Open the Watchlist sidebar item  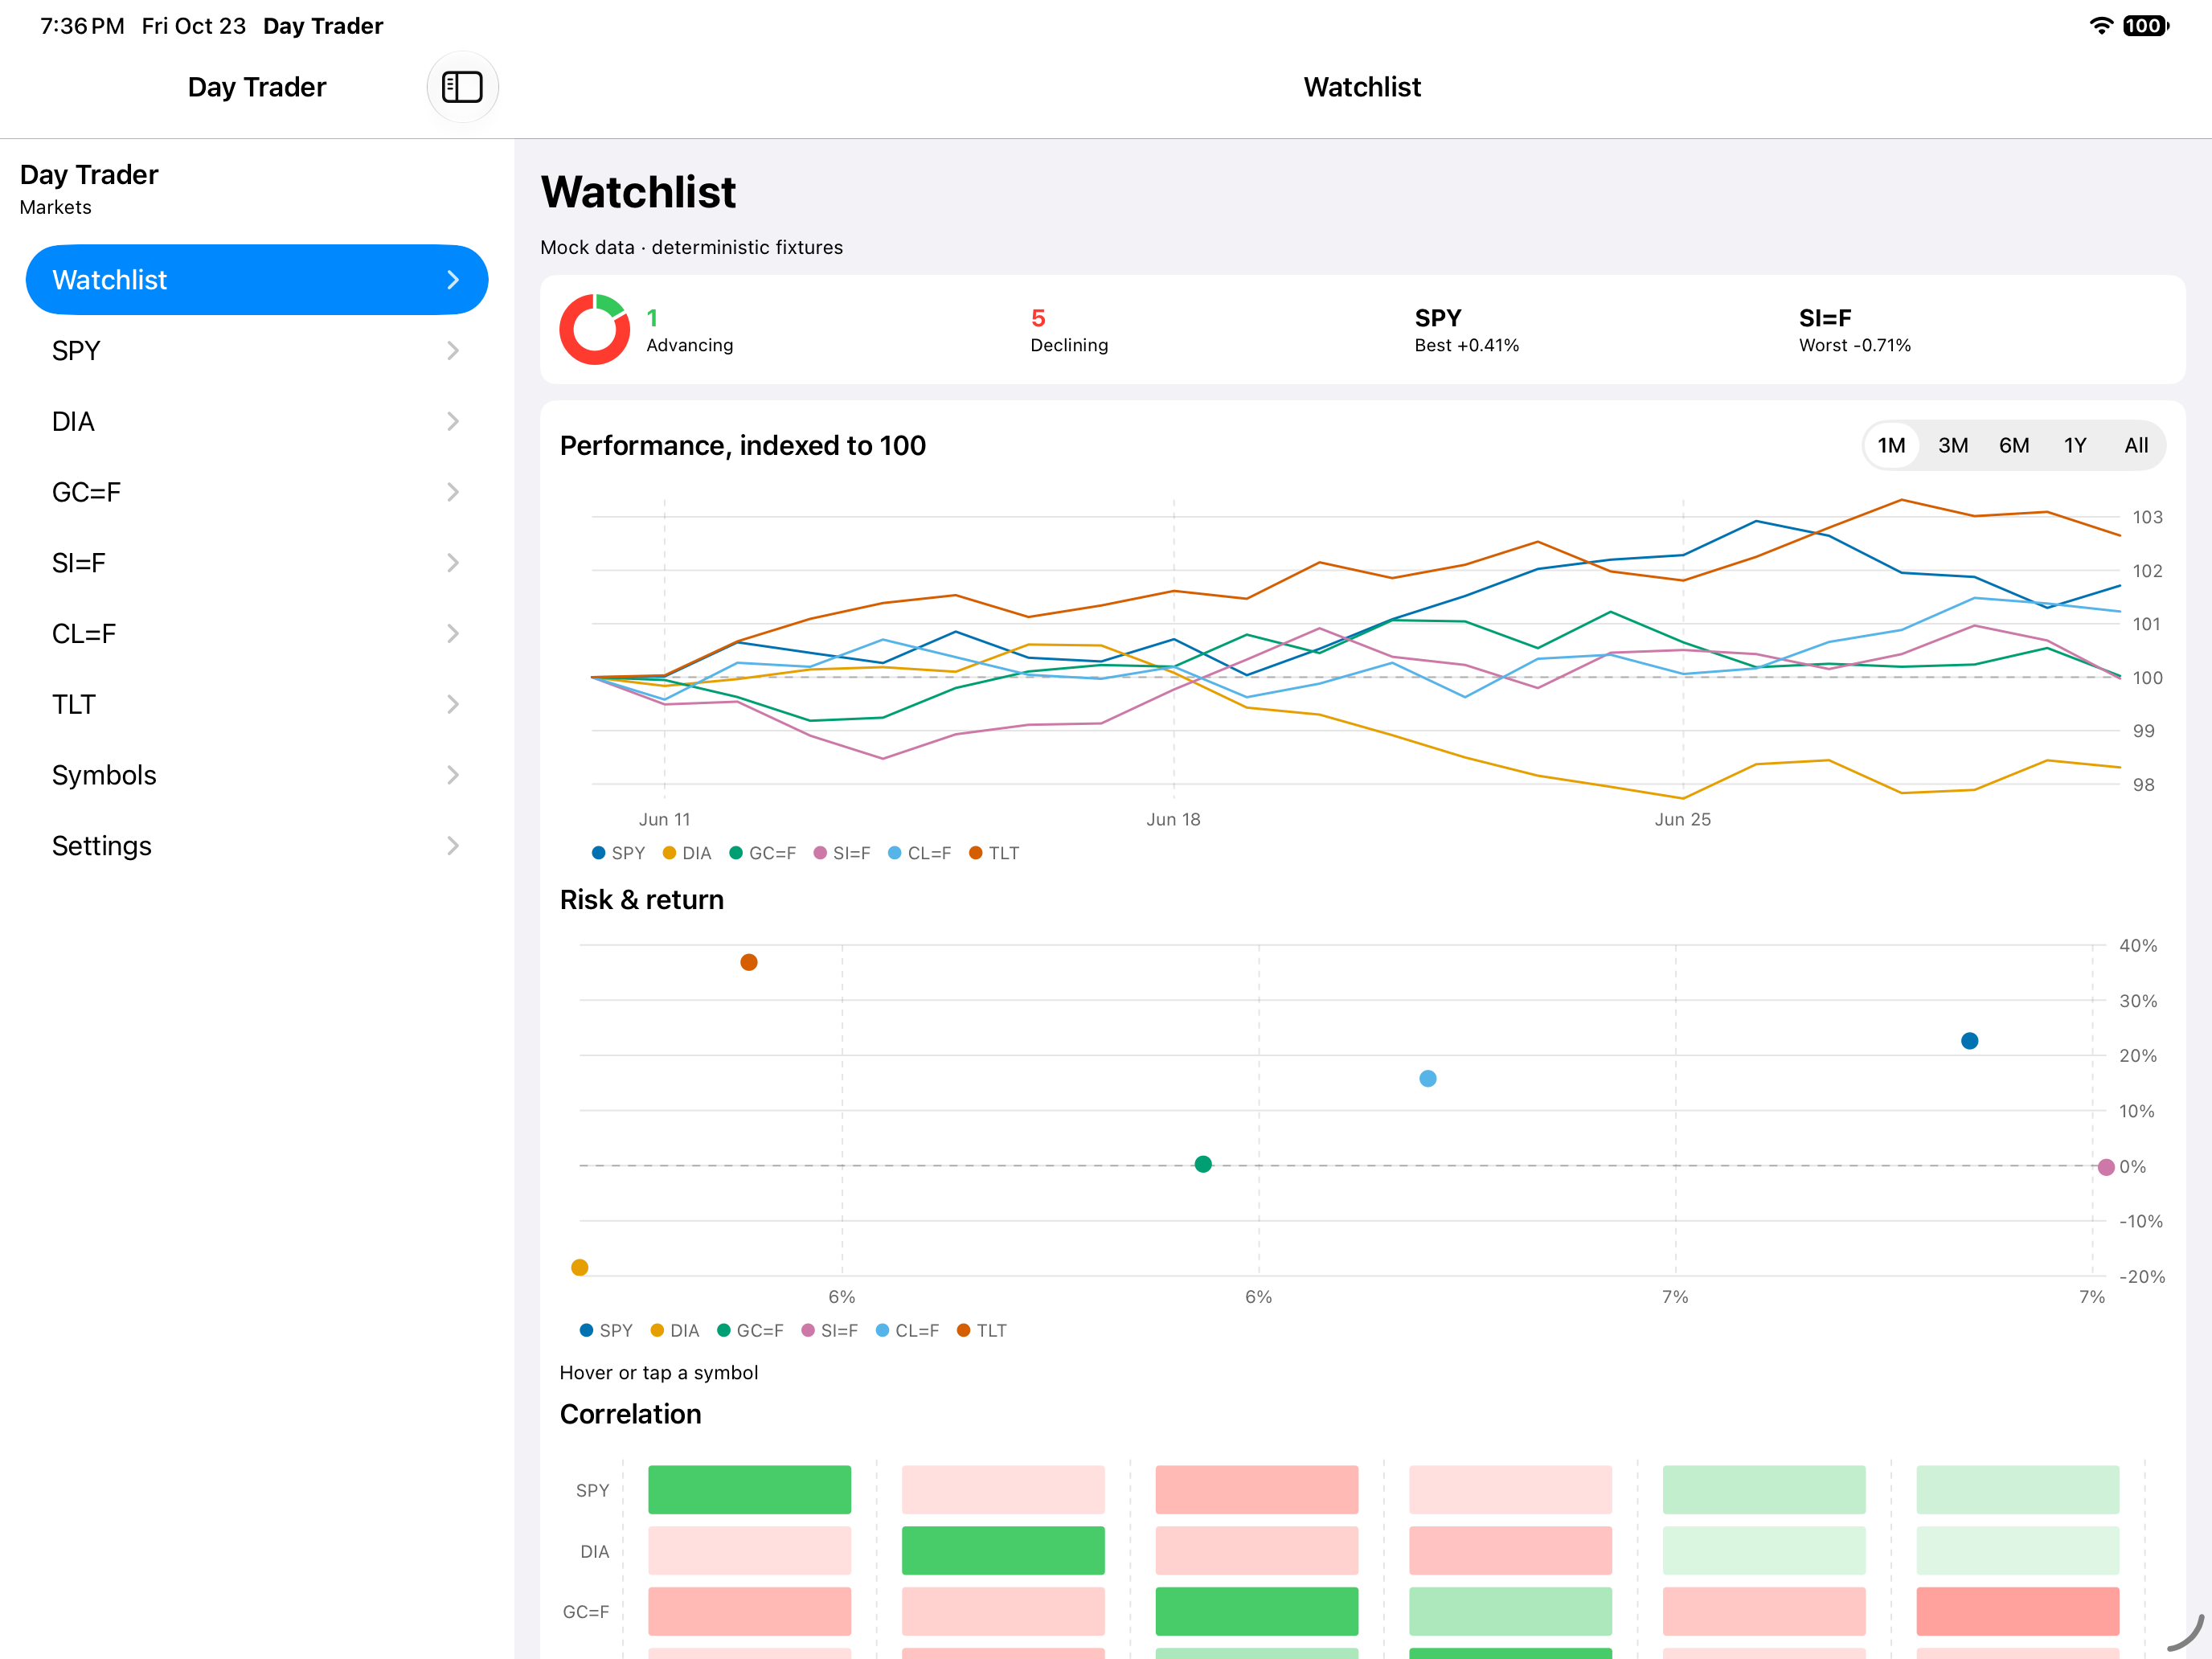point(257,280)
